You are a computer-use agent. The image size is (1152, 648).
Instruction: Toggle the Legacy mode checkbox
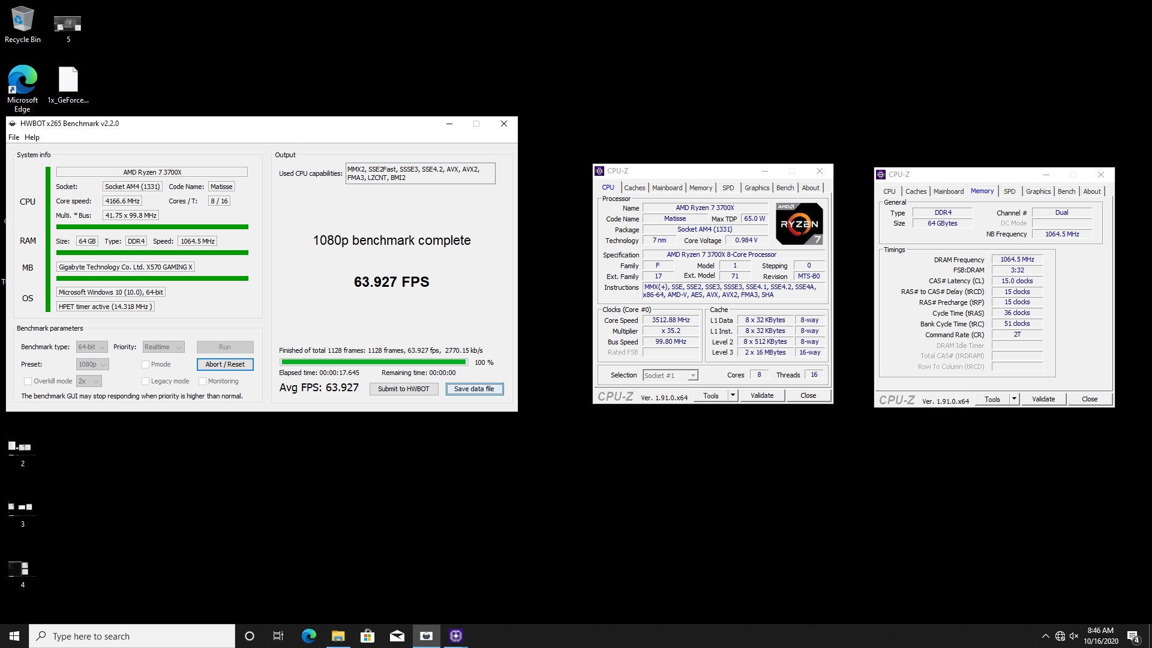[145, 381]
